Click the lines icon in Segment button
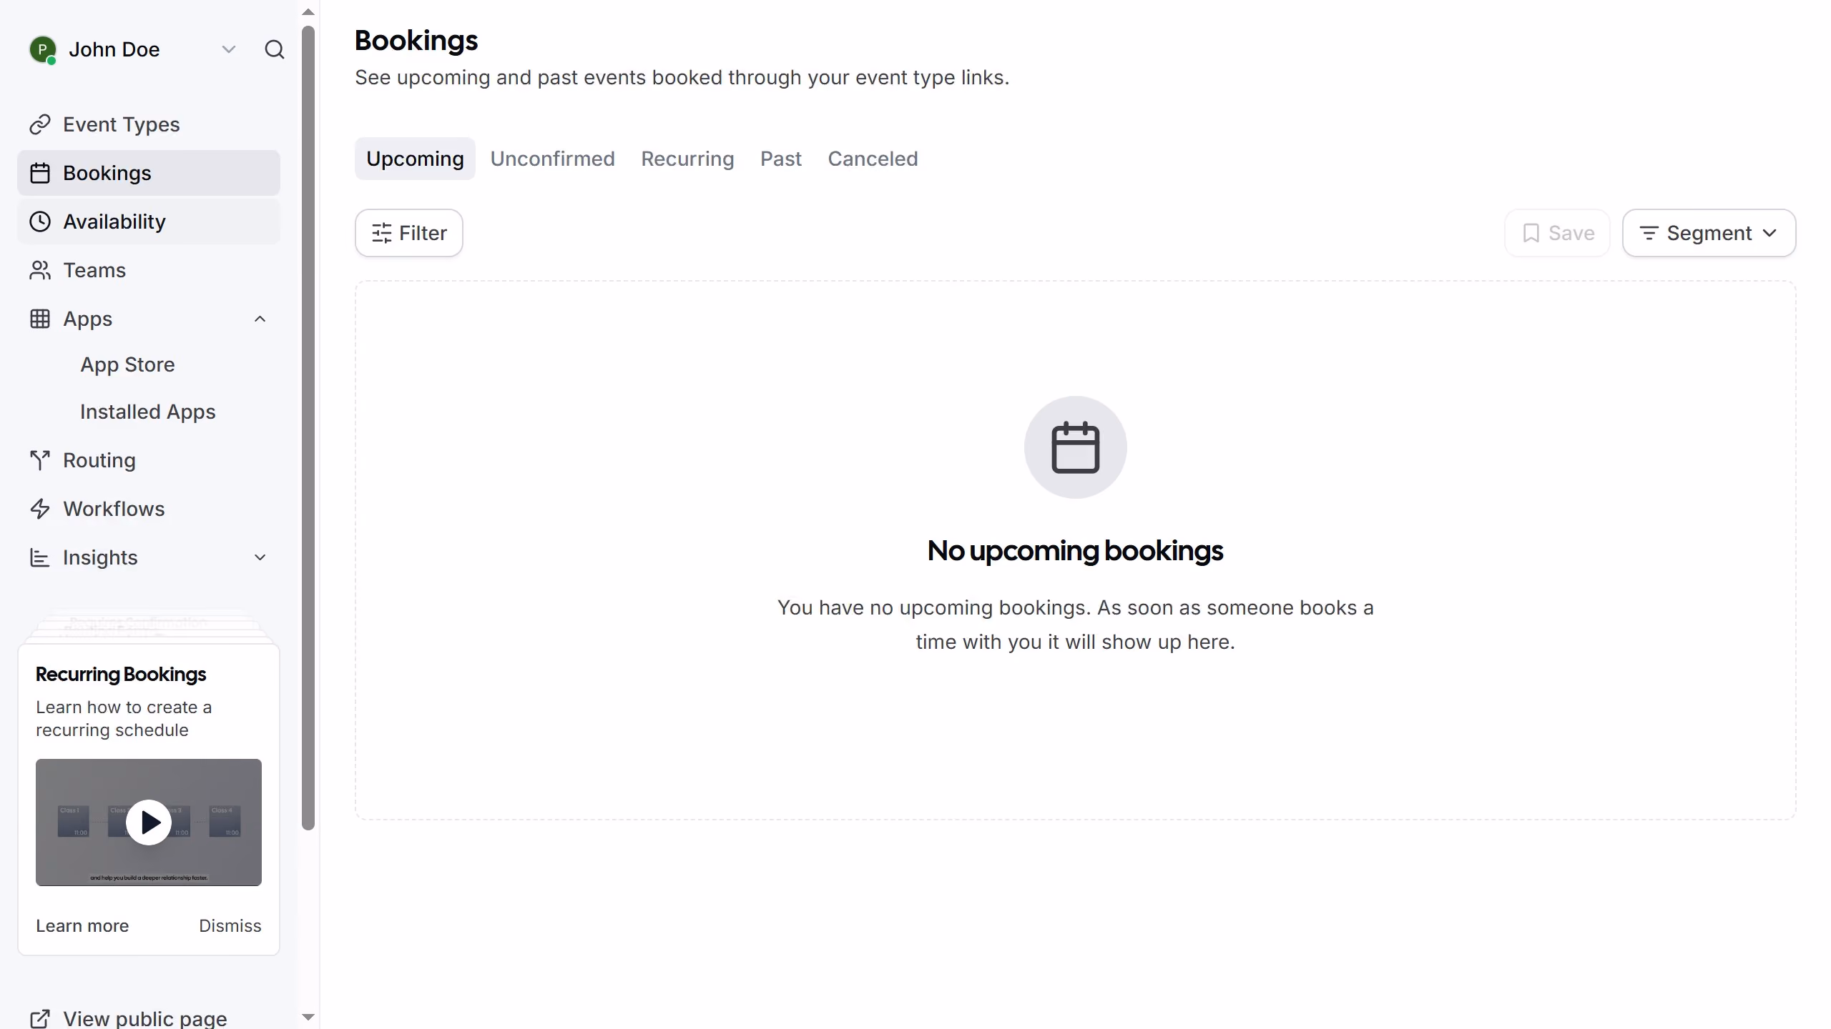Image resolution: width=1831 pixels, height=1029 pixels. (x=1649, y=233)
